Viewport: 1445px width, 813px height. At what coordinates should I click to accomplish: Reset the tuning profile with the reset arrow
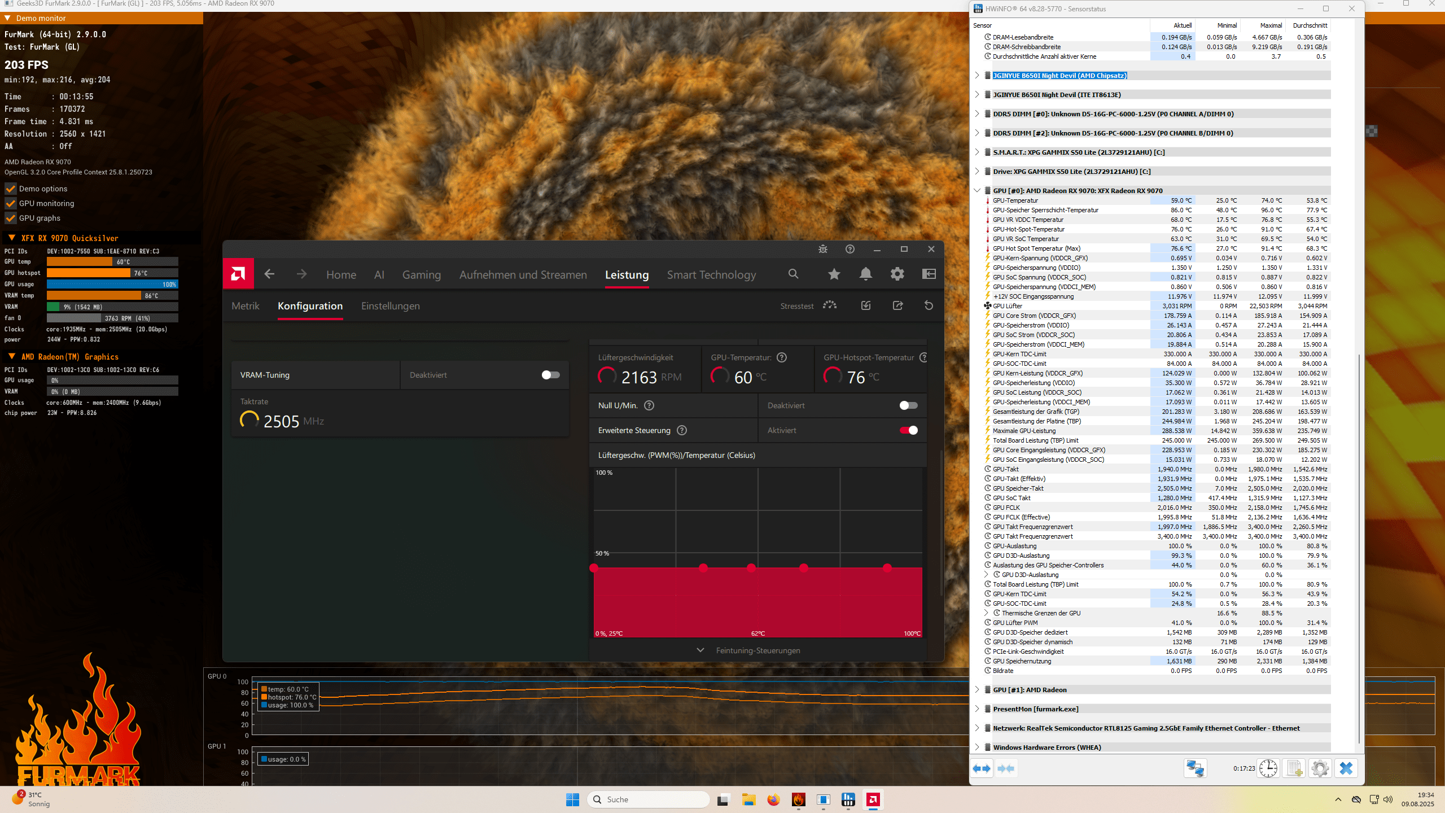coord(929,305)
